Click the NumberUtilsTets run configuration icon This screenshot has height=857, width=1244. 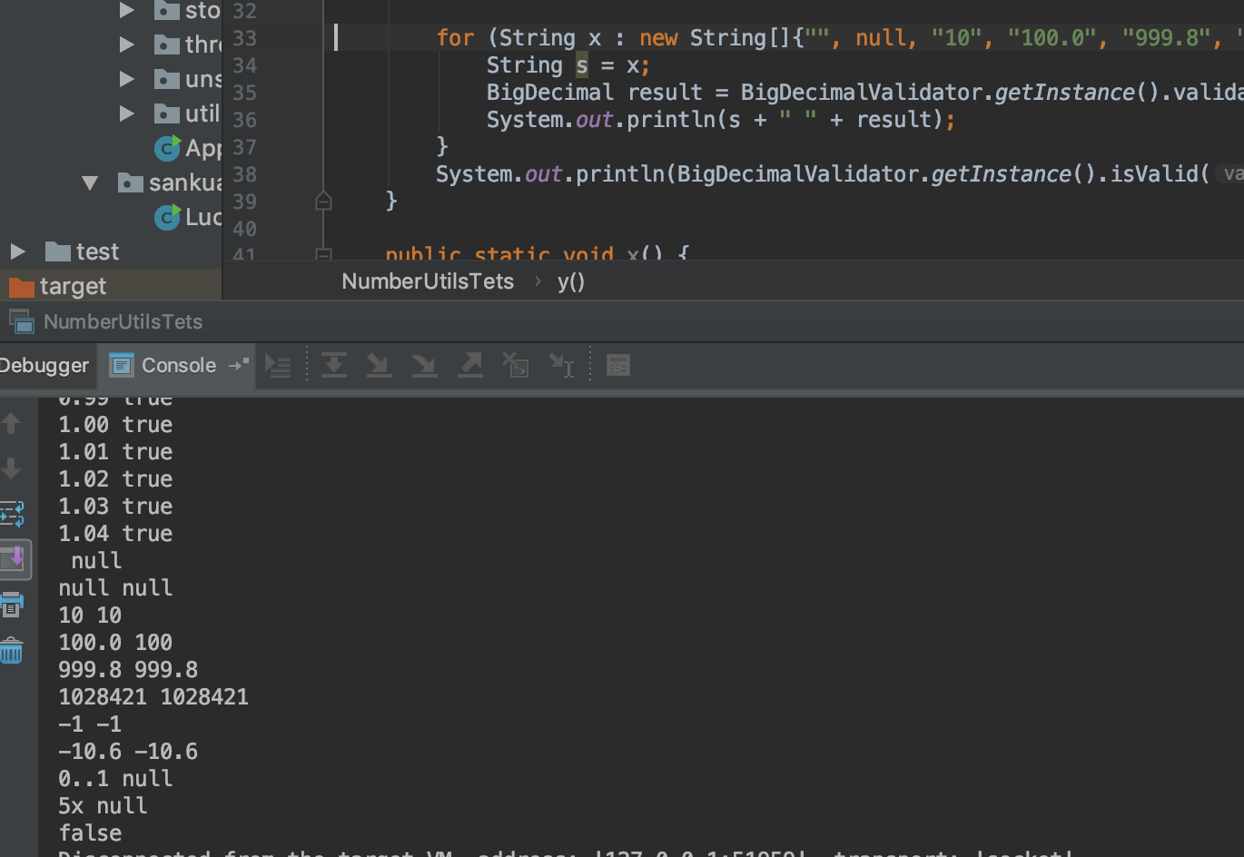coord(22,321)
